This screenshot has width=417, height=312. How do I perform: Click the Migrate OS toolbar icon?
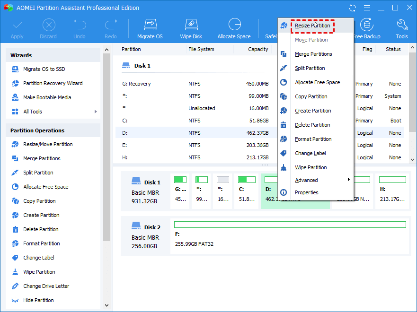pyautogui.click(x=150, y=25)
